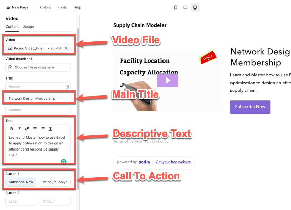Viewport: 291px width, 210px height.
Task: Open the New Page hamburger menu
Action: (8, 7)
